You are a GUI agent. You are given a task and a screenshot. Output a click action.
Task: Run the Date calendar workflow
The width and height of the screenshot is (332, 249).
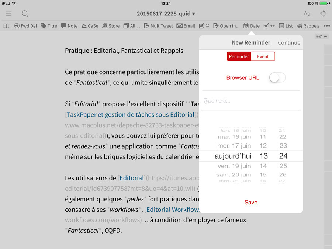tap(251, 26)
